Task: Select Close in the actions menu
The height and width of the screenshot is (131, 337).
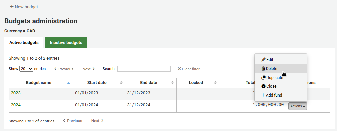Action: [x=281, y=86]
